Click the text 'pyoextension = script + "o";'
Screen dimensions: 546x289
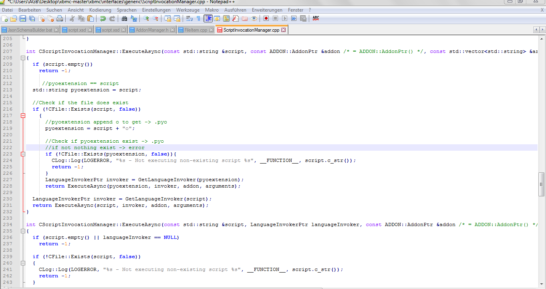(x=90, y=128)
